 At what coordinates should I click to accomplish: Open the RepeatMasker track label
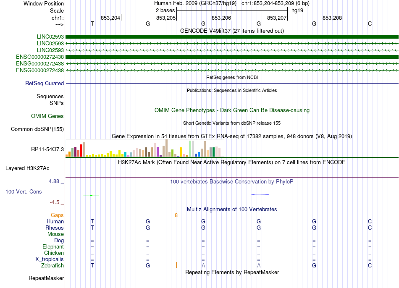[x=46, y=278]
